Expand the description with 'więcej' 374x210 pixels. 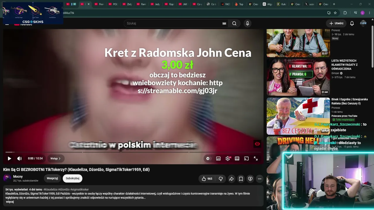click(x=10, y=202)
